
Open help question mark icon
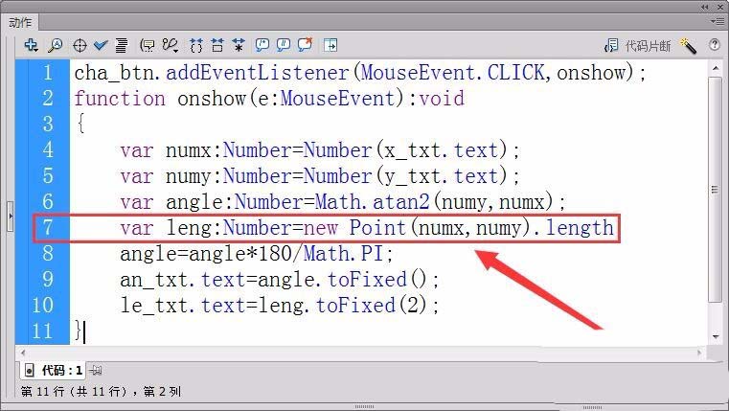click(x=714, y=45)
